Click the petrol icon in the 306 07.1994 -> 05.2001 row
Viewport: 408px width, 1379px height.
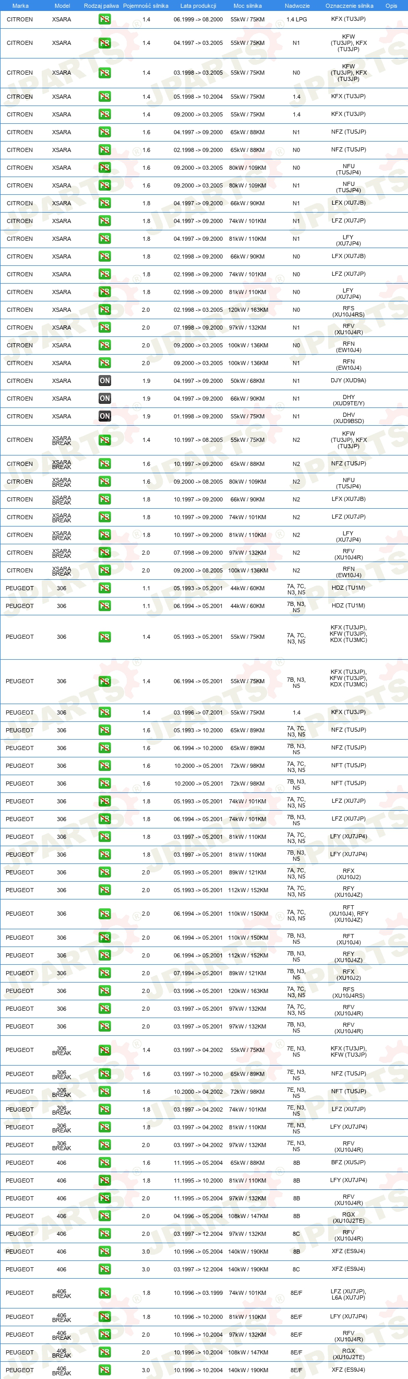[105, 973]
